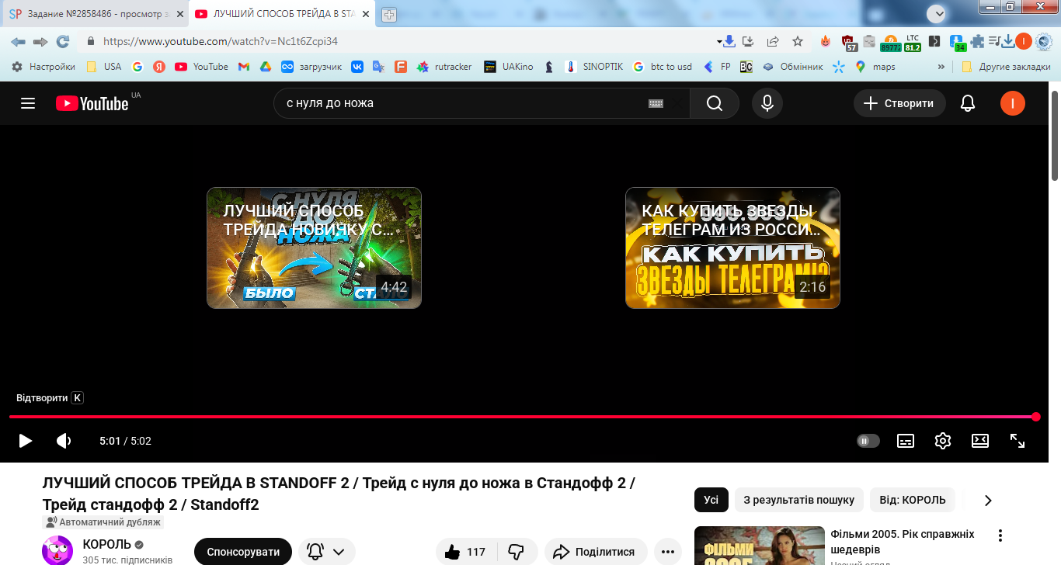Open options for Фільми 2005 video
The height and width of the screenshot is (565, 1061).
tap(1000, 536)
